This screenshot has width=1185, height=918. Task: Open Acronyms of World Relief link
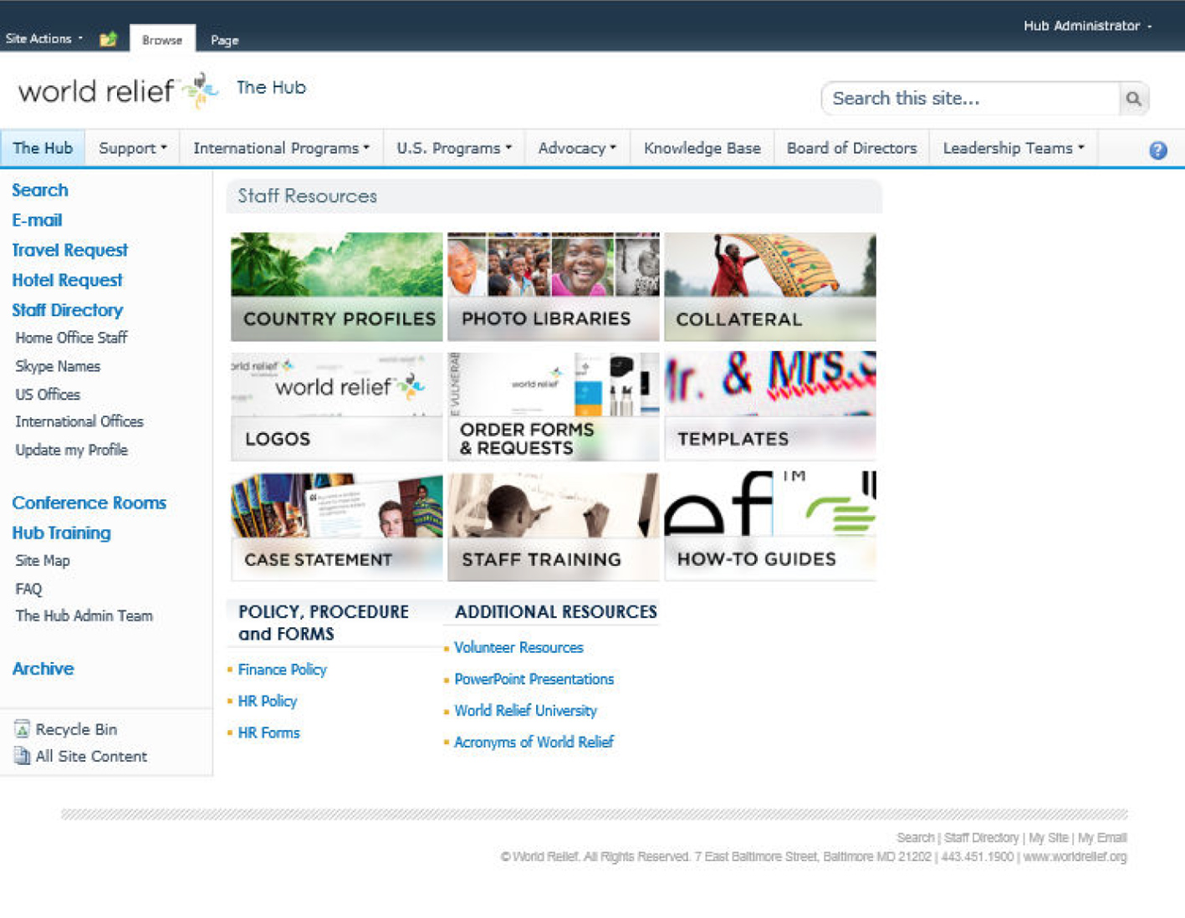point(534,742)
